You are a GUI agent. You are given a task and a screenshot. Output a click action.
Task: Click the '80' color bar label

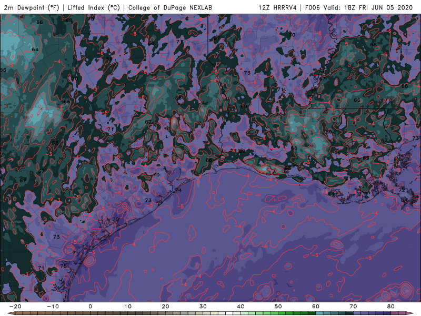click(391, 307)
